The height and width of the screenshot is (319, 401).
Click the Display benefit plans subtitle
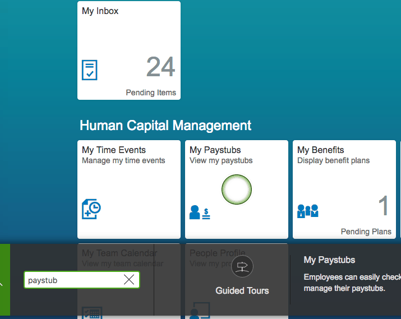[334, 160]
